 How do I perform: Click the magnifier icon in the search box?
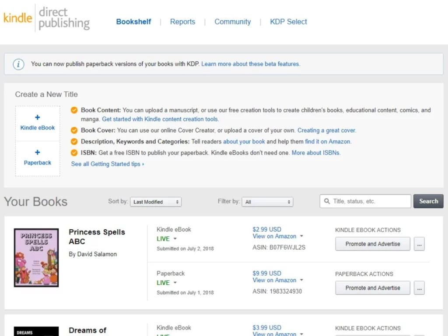coord(327,201)
